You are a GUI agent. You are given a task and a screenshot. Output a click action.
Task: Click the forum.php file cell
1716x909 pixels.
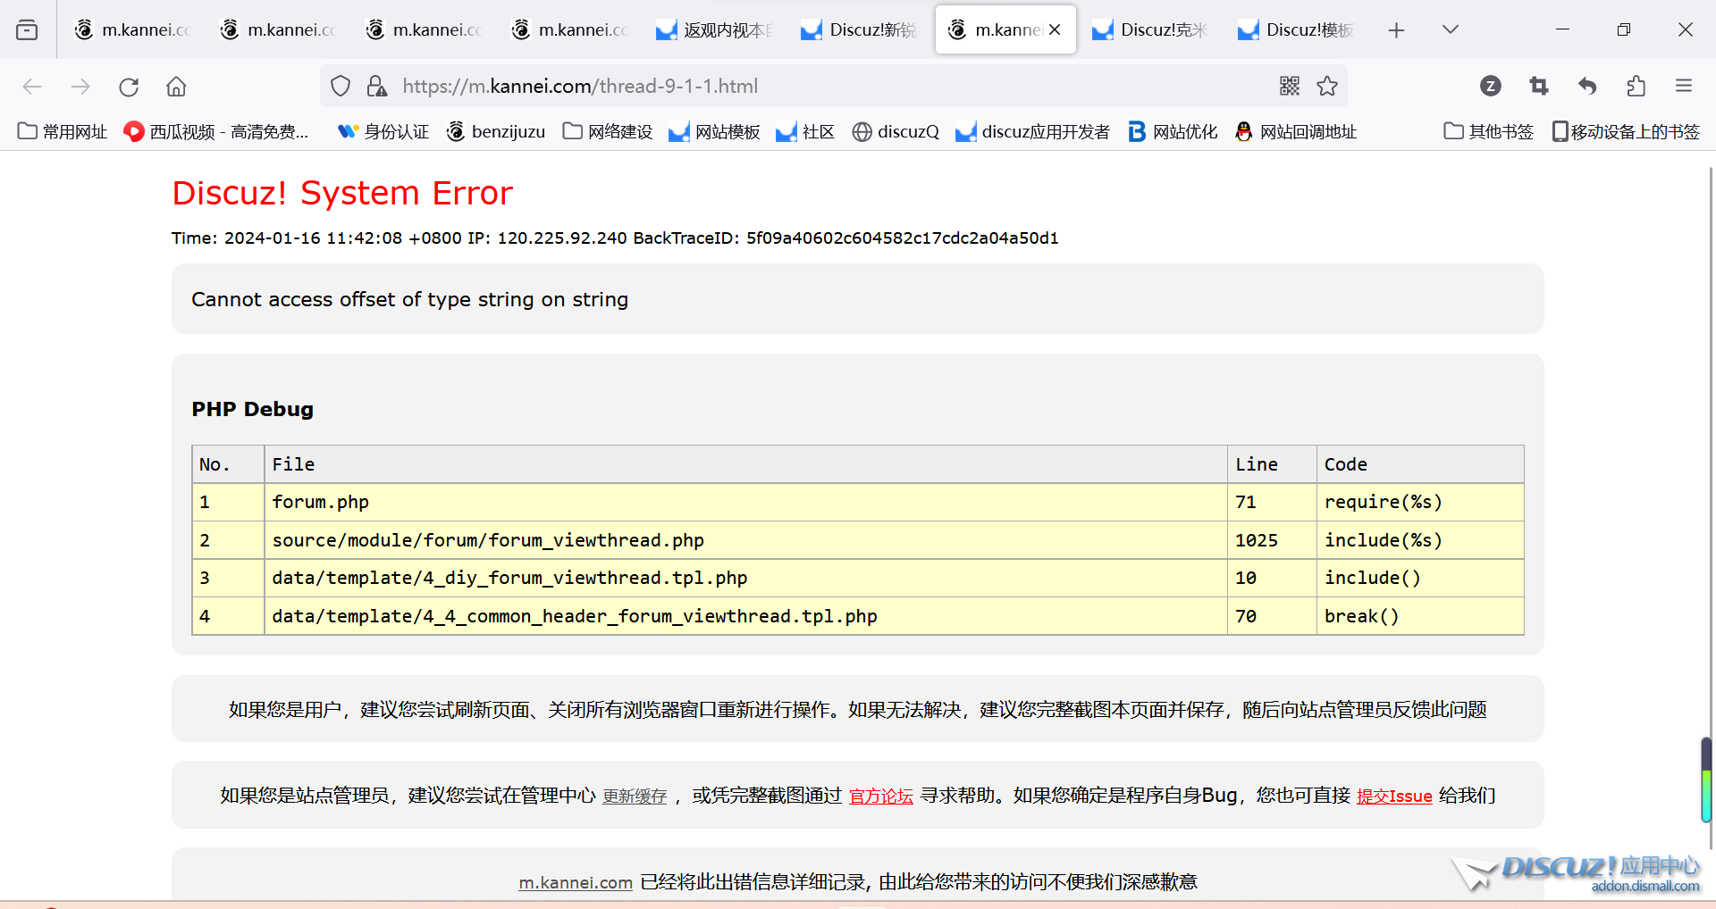pos(745,503)
